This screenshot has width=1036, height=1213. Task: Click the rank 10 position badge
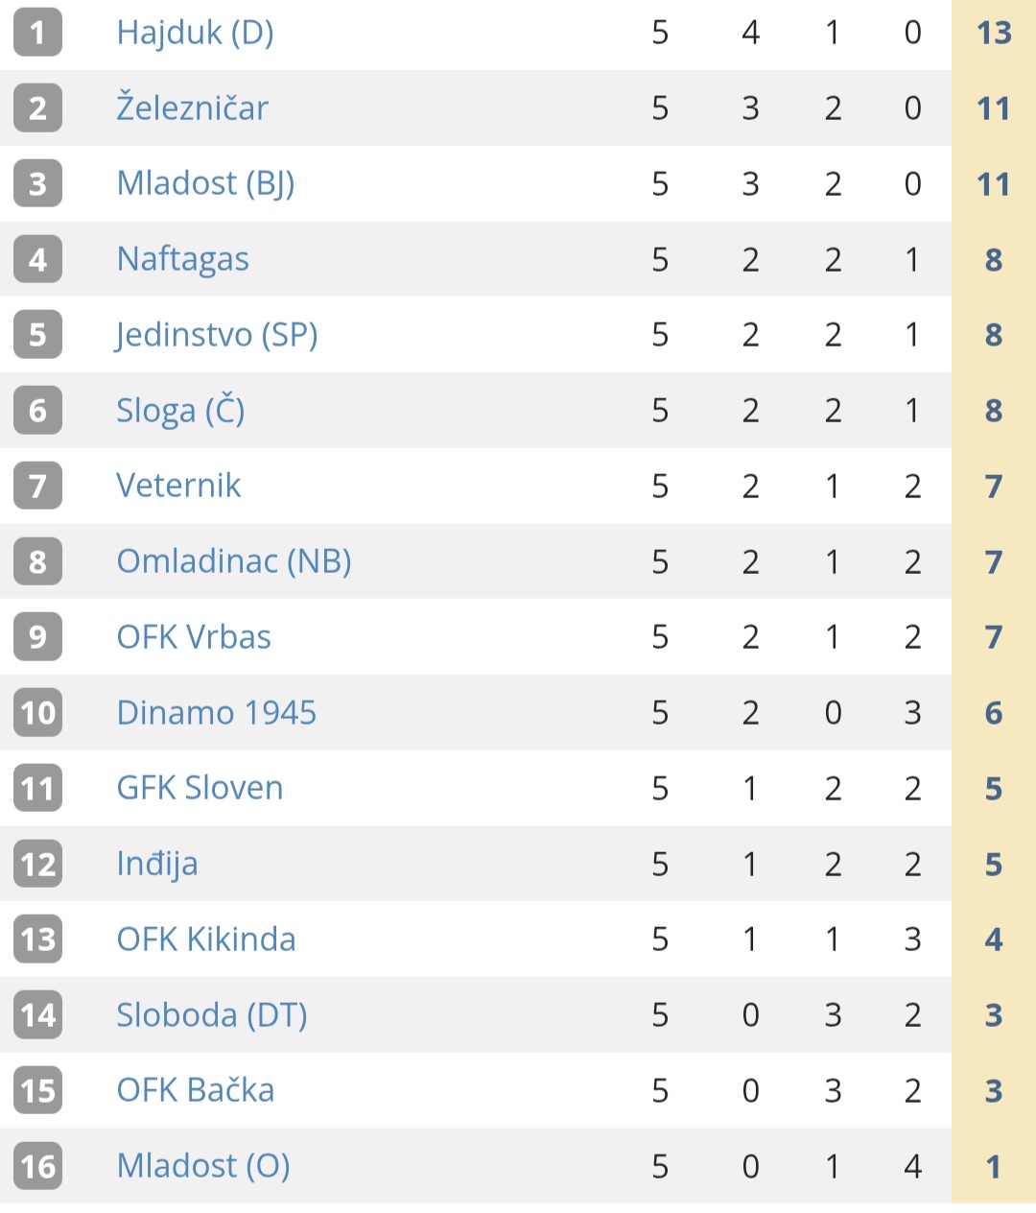click(37, 713)
